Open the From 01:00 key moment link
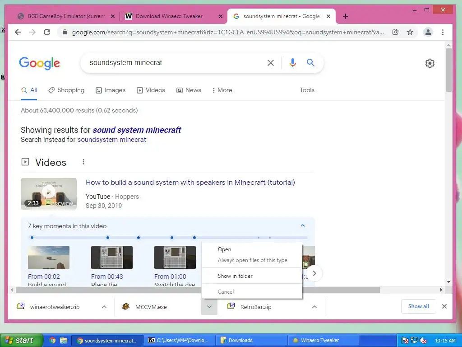This screenshot has width=462, height=347. tap(170, 277)
